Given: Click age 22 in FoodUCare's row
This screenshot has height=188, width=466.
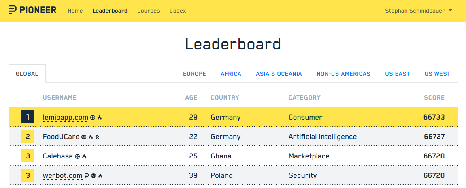Looking at the screenshot, I should pyautogui.click(x=193, y=137).
